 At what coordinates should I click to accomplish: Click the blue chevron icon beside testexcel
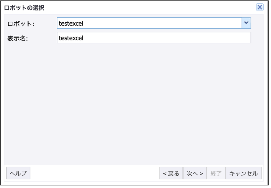[x=246, y=23]
